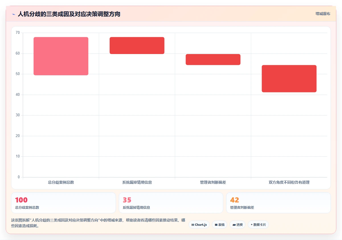Click y-axis tick value 20
This screenshot has width=342, height=240.
tap(18, 136)
